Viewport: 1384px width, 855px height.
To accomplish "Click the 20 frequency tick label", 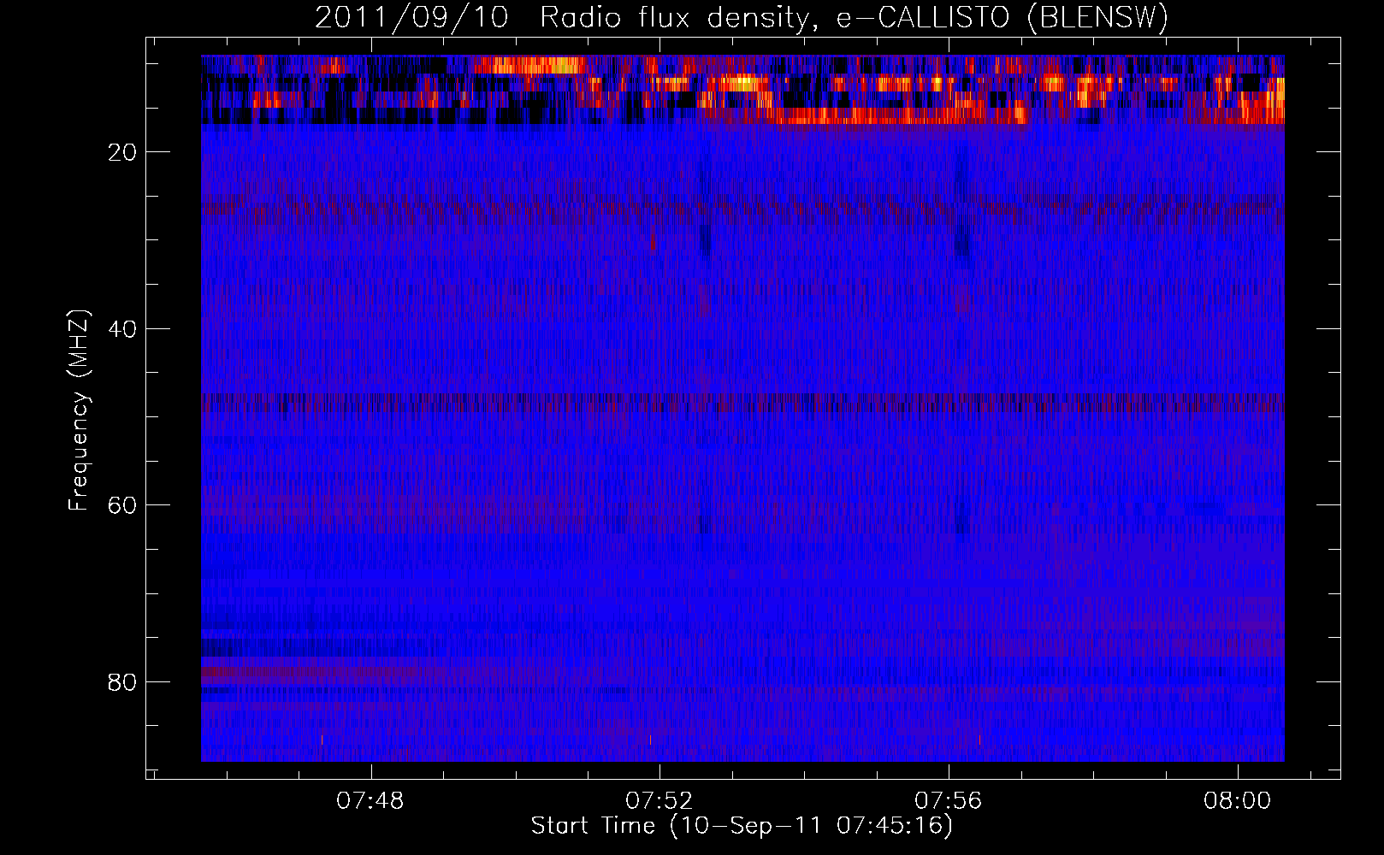I will click(123, 152).
